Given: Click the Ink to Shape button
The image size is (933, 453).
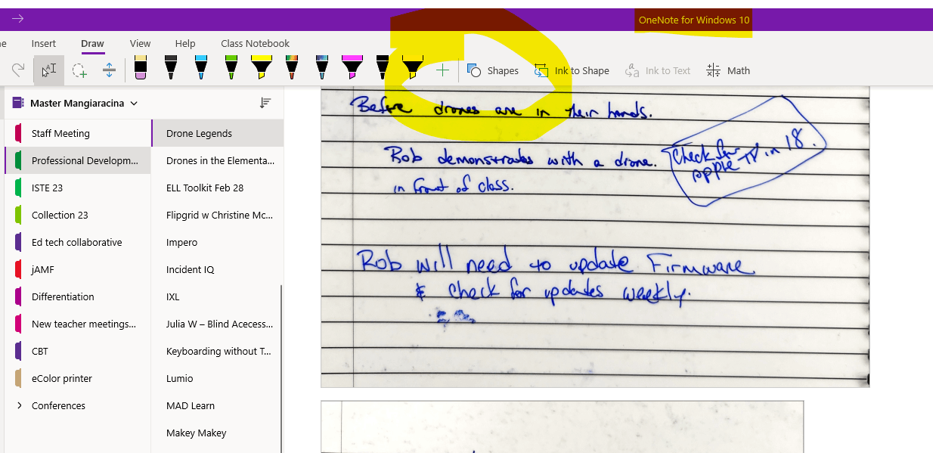Looking at the screenshot, I should pyautogui.click(x=572, y=70).
